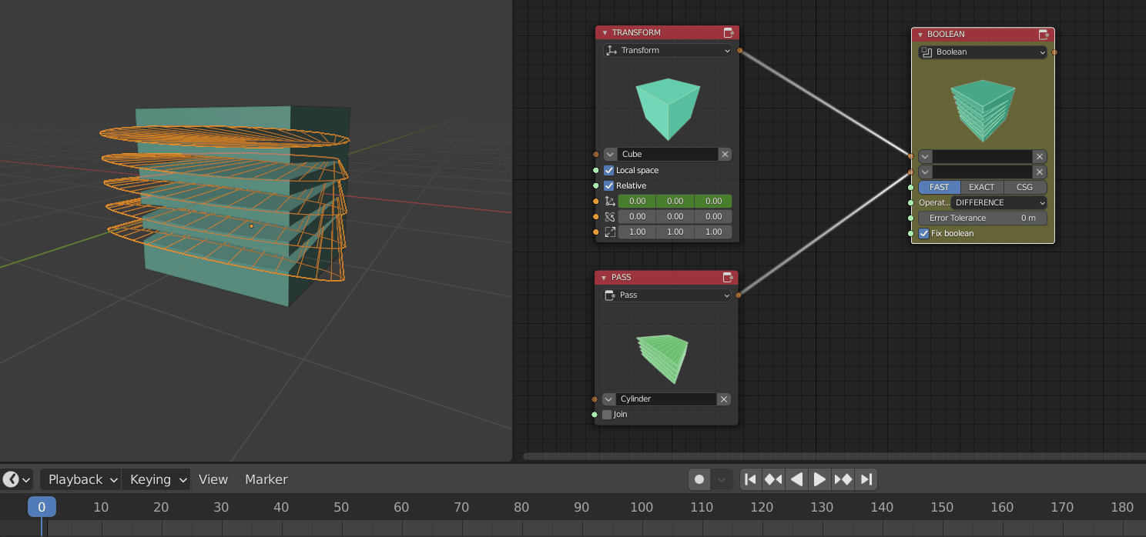Click the Error Tolerance slider field
This screenshot has height=537, width=1146.
click(983, 218)
